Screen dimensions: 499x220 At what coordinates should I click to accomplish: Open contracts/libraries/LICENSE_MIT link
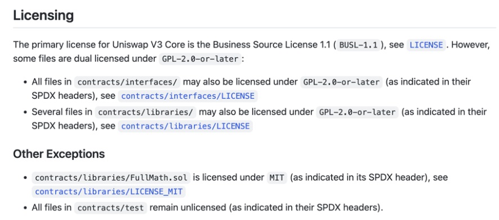(x=109, y=192)
